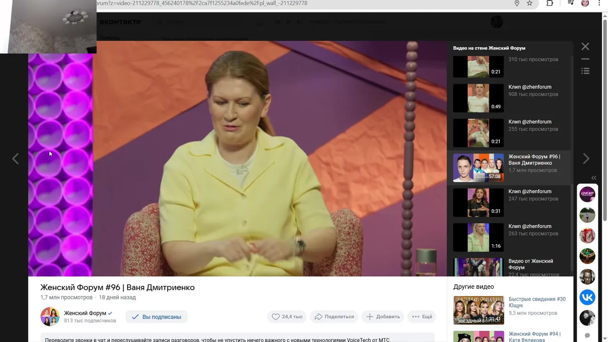Open new message bubble icon in sidebar
Image resolution: width=608 pixels, height=342 pixels.
click(588, 335)
